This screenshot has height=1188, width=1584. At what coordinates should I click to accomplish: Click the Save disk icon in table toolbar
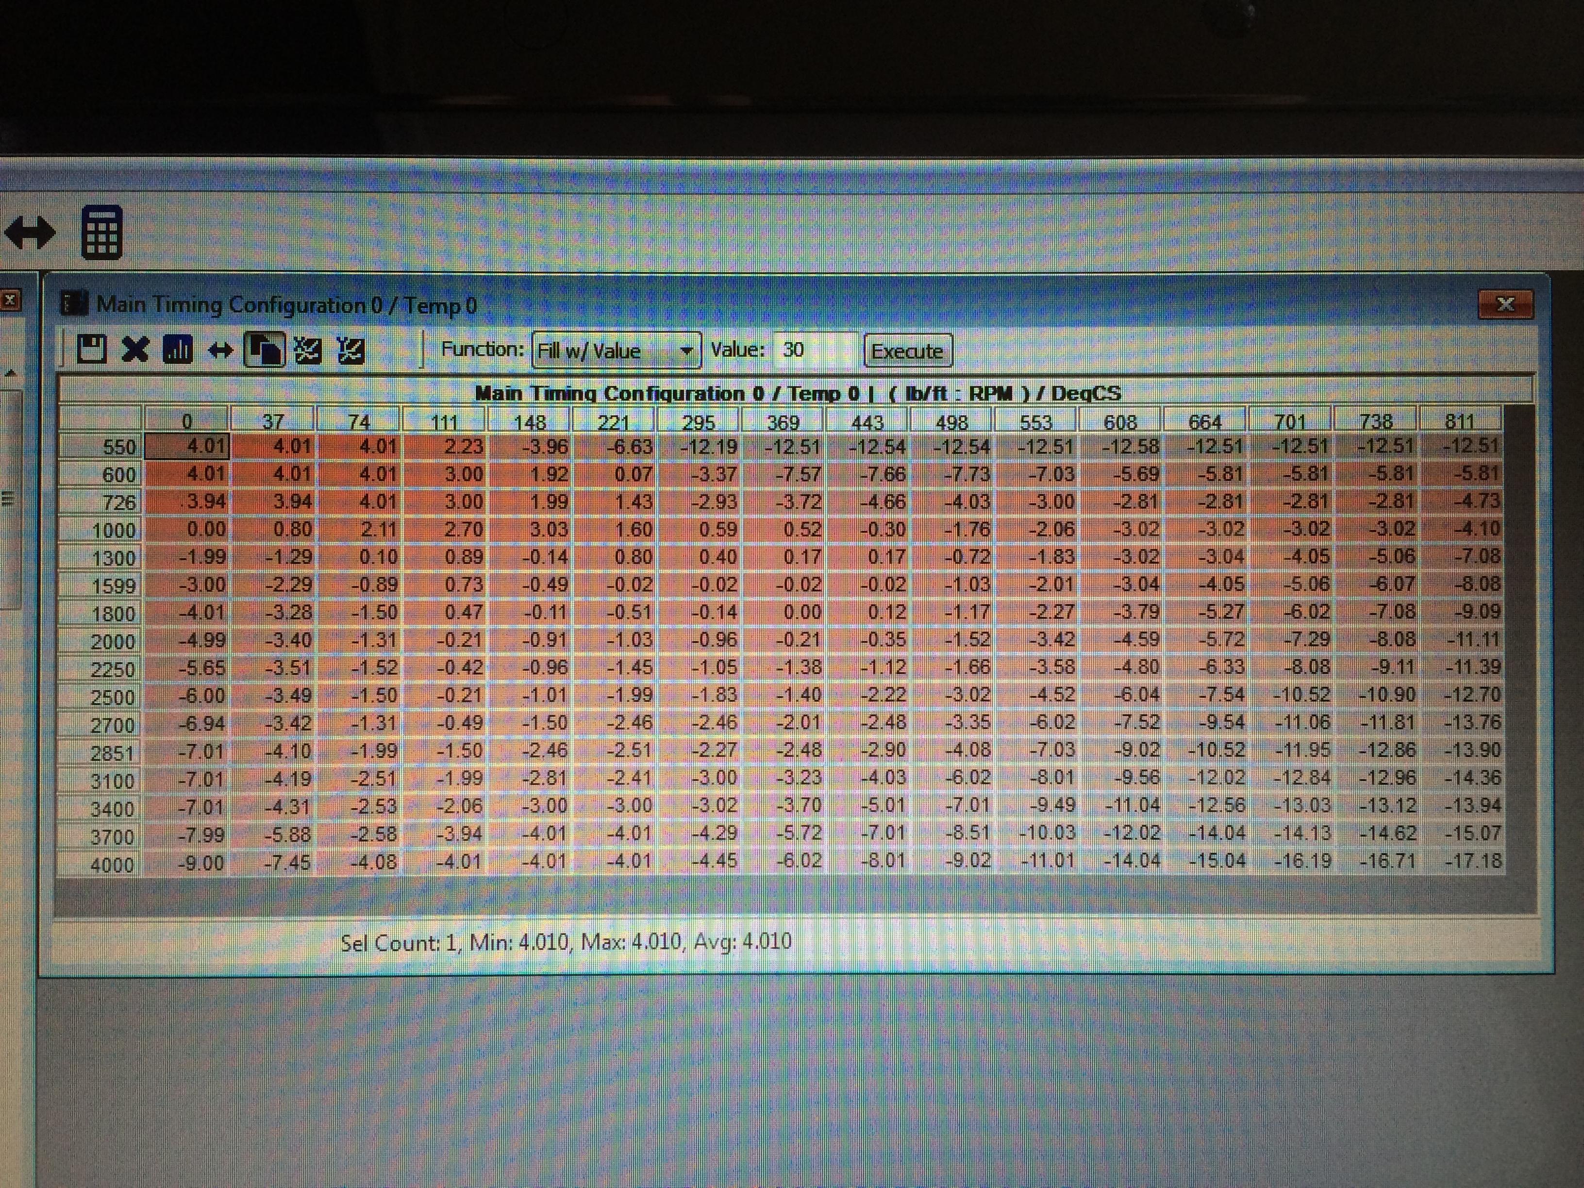[92, 349]
